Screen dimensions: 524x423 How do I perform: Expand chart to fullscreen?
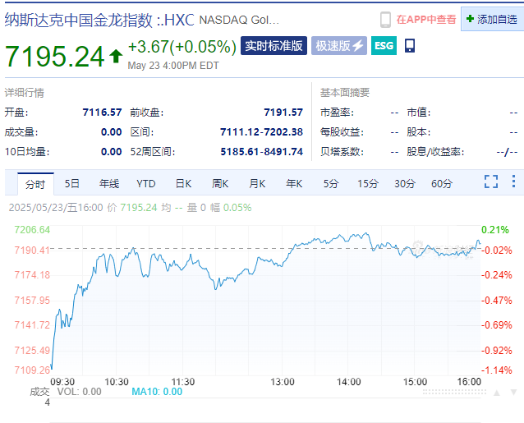point(491,182)
